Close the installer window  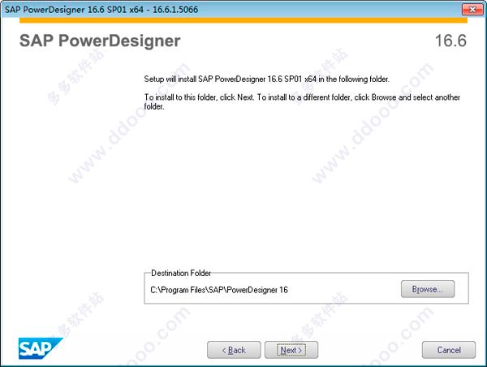[x=472, y=9]
